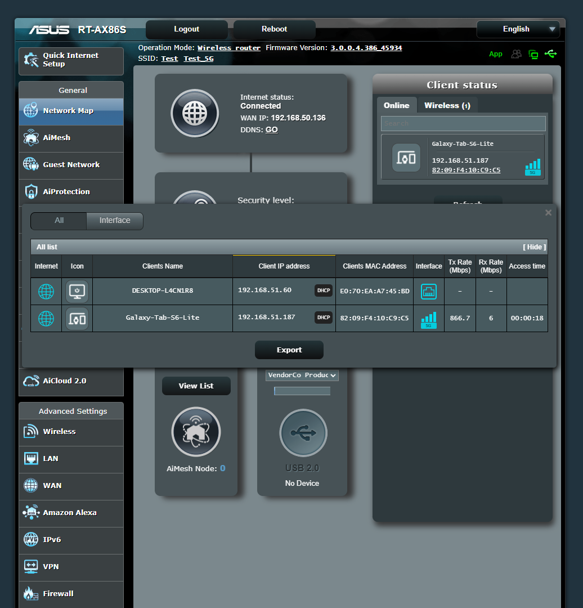Click the green App icon in the header
The width and height of the screenshot is (583, 608).
click(x=496, y=54)
